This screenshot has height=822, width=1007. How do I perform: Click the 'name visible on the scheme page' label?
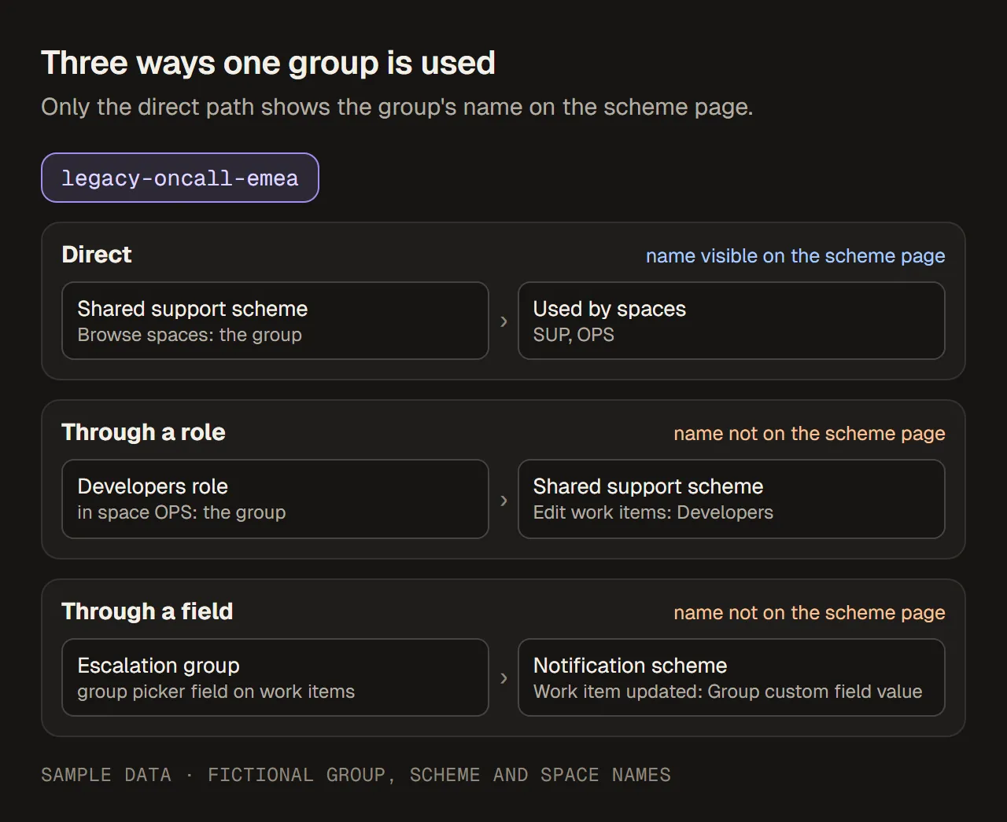tap(795, 255)
